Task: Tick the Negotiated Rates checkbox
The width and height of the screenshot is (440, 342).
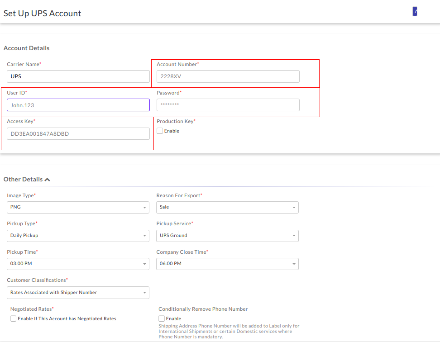Action: click(13, 319)
